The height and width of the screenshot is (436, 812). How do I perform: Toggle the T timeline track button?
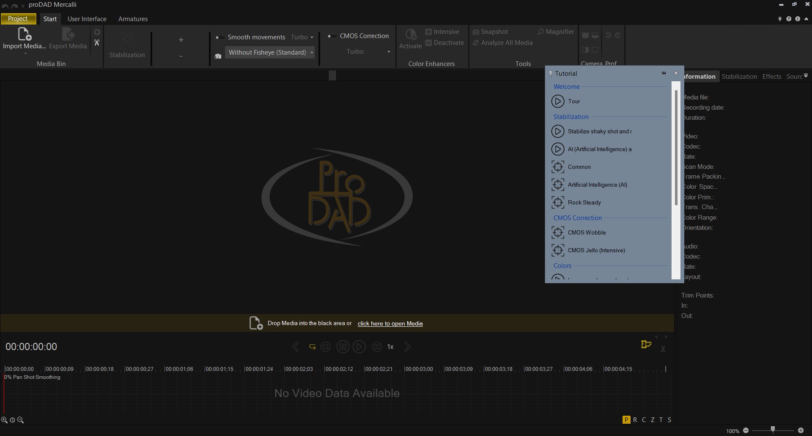(661, 420)
